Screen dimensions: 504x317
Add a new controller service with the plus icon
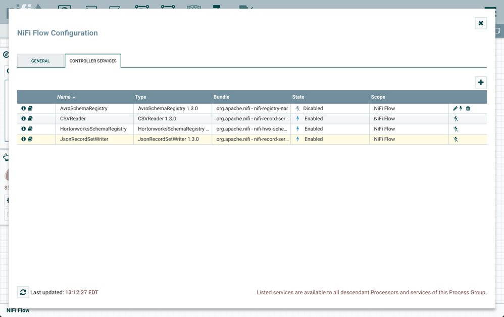pos(480,82)
